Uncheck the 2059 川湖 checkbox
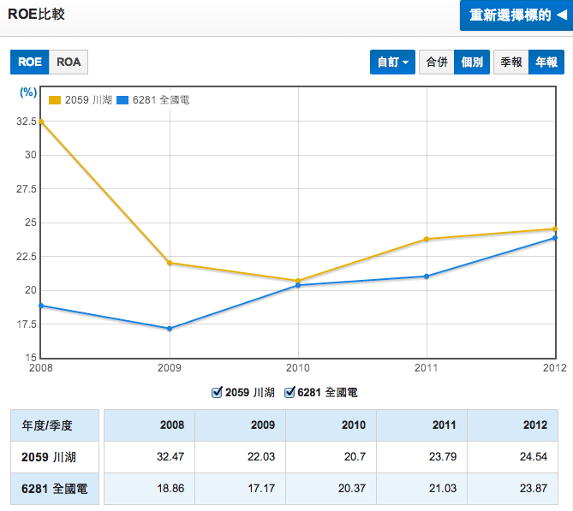 (217, 393)
